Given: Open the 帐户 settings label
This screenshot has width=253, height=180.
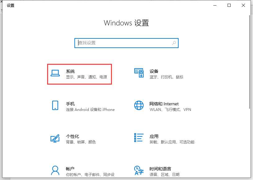Looking at the screenshot, I should point(70,169).
